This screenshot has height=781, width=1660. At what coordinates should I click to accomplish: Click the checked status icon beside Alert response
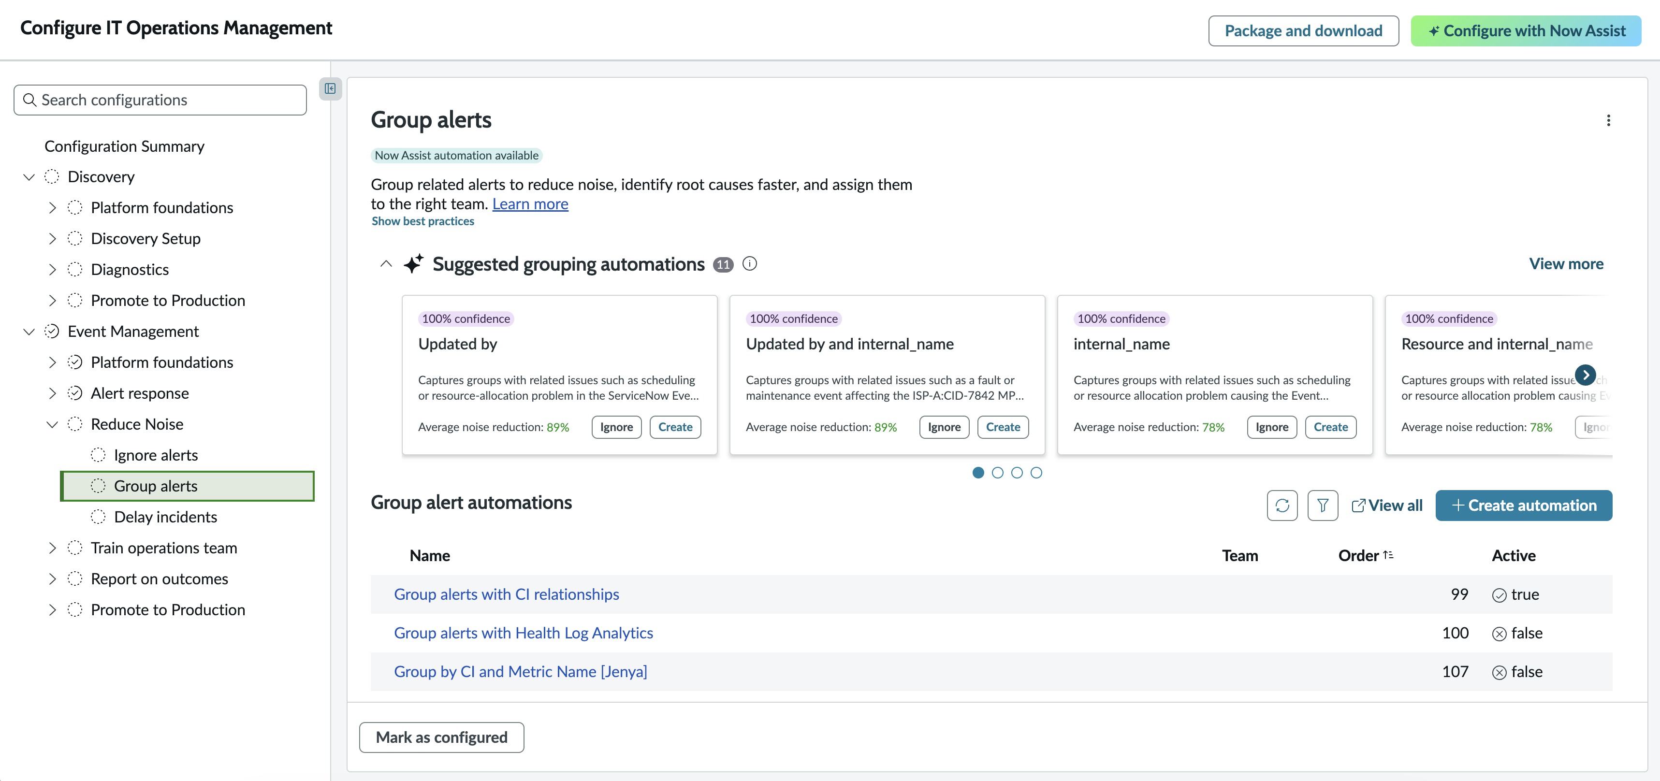click(x=75, y=393)
